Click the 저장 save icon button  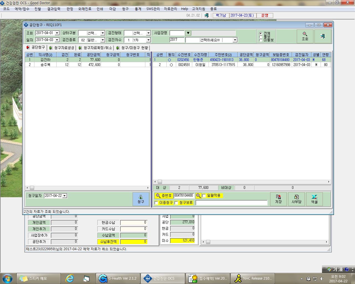click(x=278, y=199)
